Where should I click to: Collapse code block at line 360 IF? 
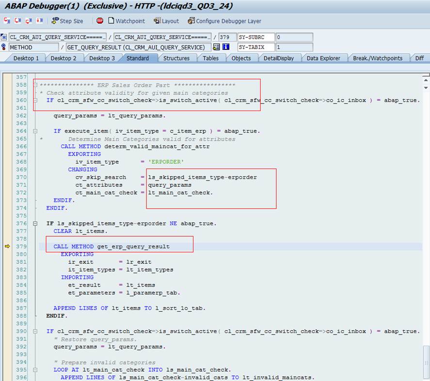point(35,101)
